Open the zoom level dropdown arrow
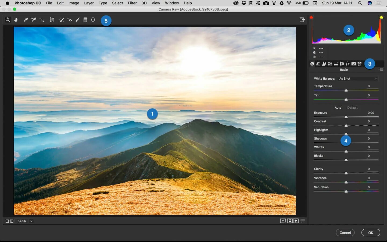387x242 pixels. pyautogui.click(x=31, y=221)
